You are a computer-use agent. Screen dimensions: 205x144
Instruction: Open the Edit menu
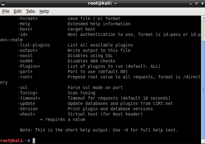18,11
